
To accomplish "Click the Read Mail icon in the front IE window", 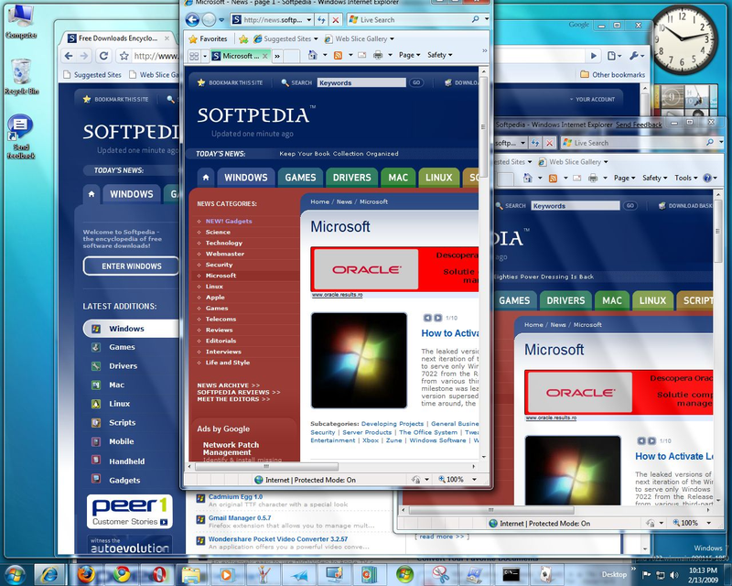I will [361, 55].
